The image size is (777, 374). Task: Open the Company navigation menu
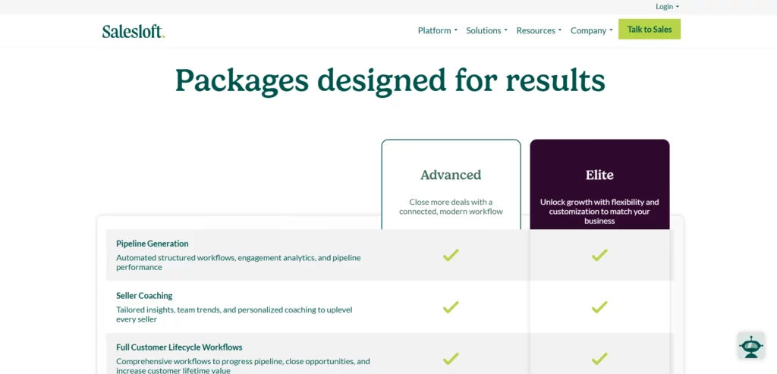pyautogui.click(x=591, y=30)
